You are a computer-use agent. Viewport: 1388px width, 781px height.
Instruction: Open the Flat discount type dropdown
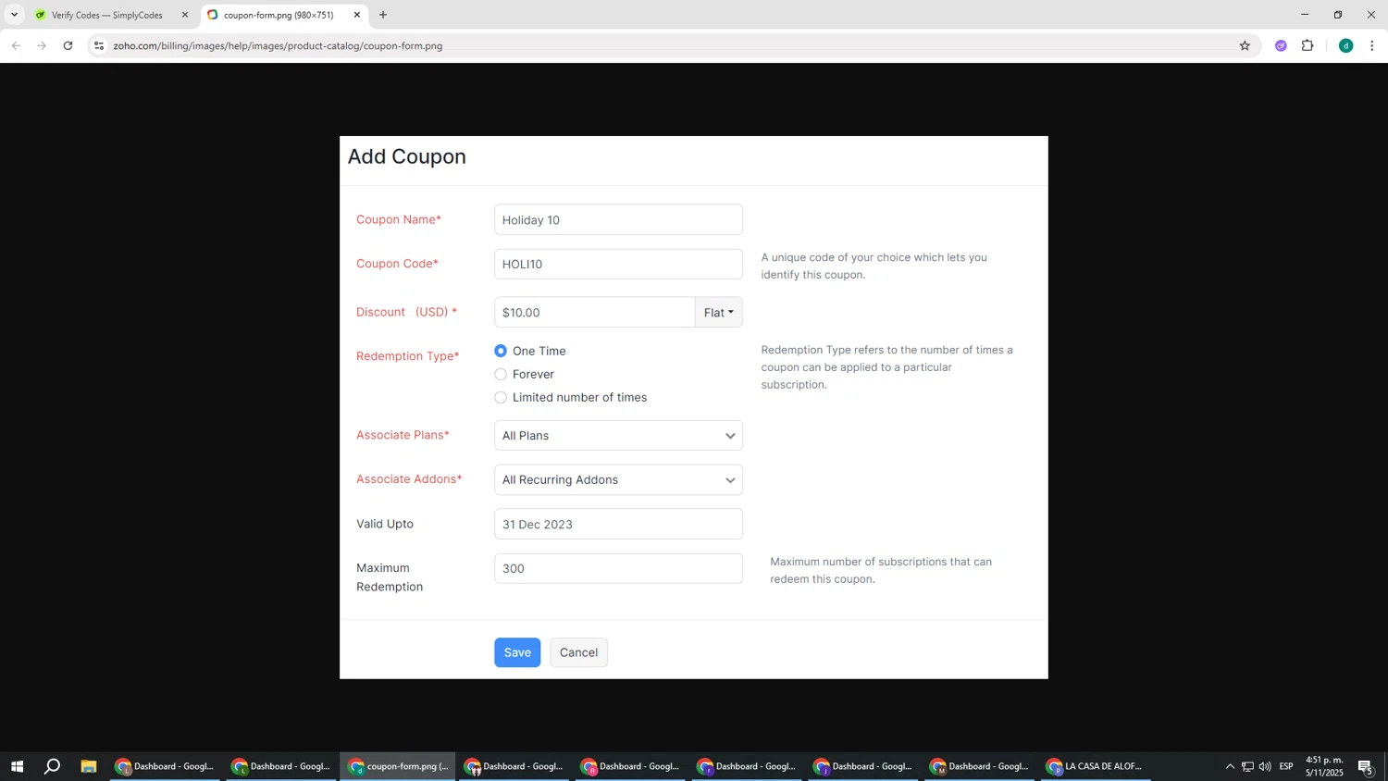pyautogui.click(x=719, y=312)
